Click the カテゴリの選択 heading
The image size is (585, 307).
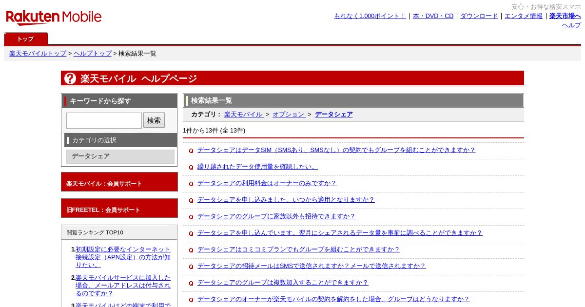[94, 140]
